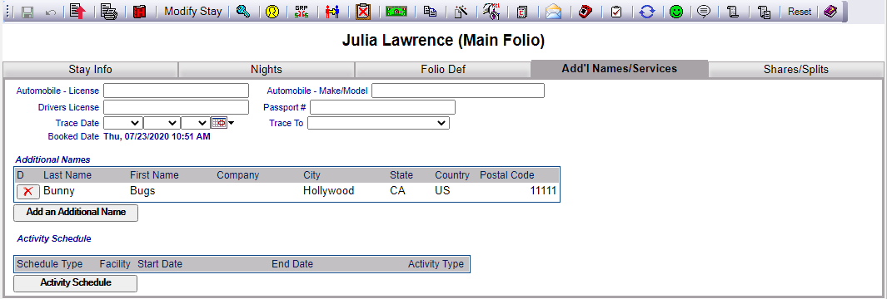Focus the Automobile - License field
887x299 pixels.
[x=176, y=91]
